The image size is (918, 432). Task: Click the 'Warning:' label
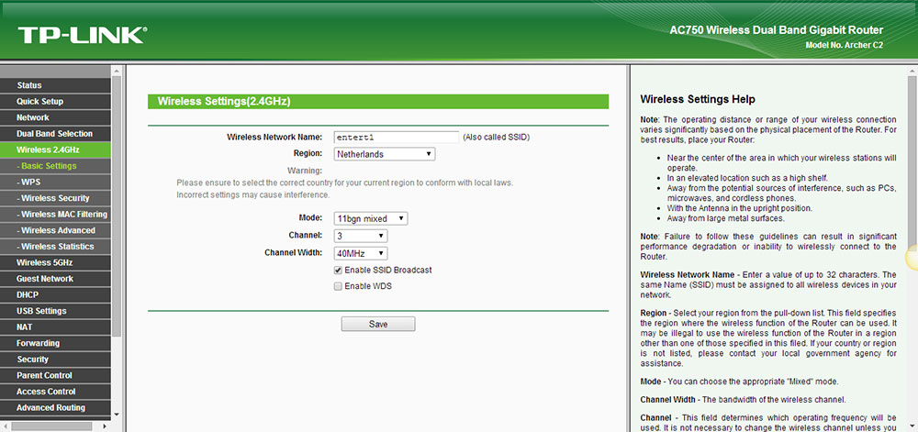305,171
